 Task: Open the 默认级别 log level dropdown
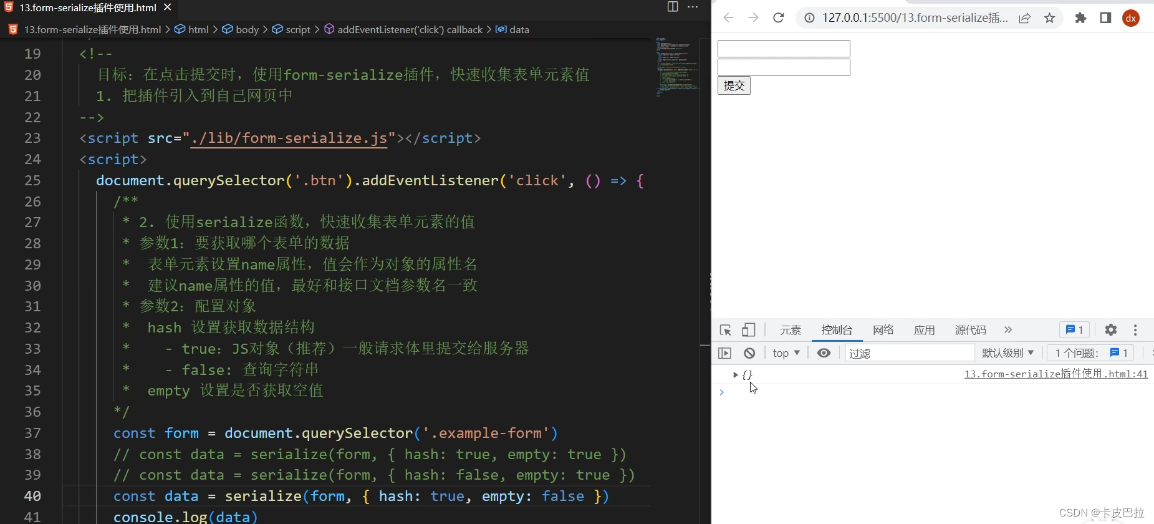(1008, 353)
